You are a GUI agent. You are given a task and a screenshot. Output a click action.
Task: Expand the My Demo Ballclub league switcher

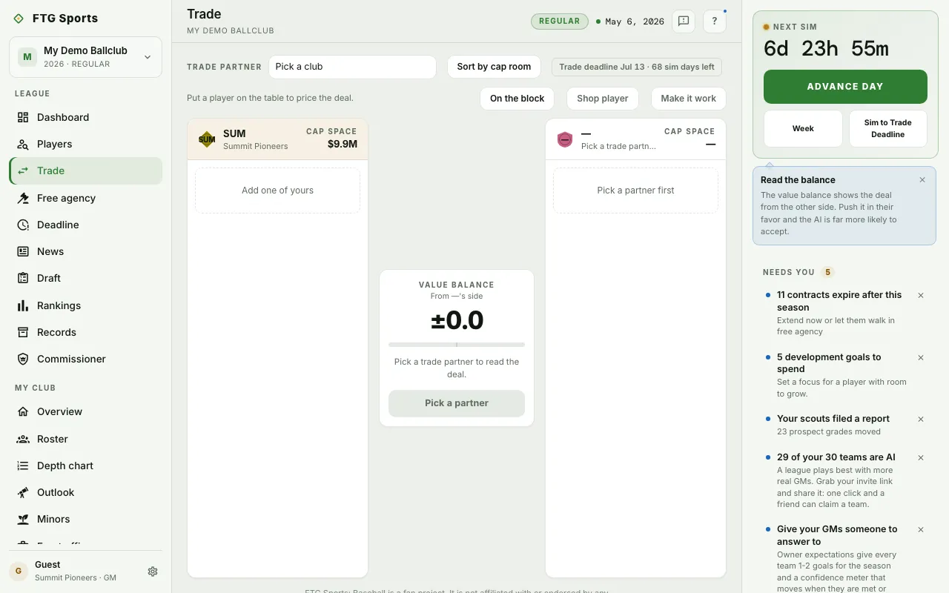point(85,57)
